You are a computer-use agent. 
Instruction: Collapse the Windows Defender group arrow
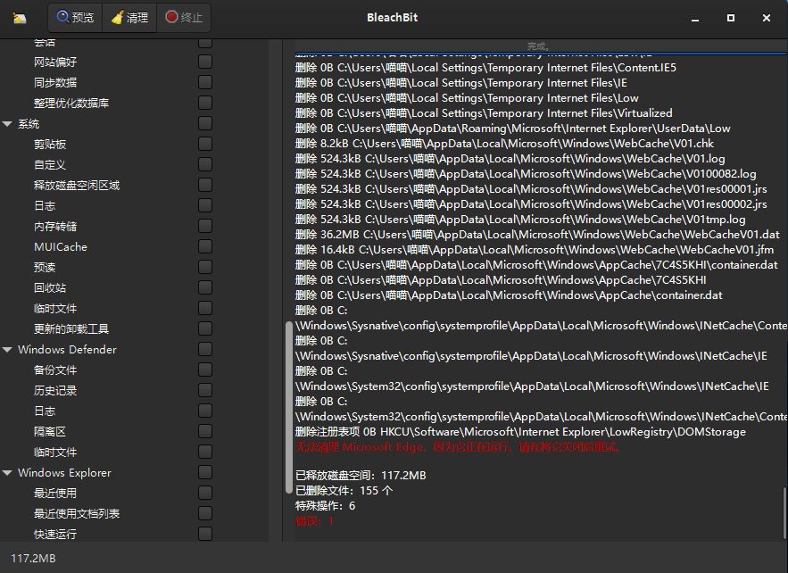click(8, 350)
